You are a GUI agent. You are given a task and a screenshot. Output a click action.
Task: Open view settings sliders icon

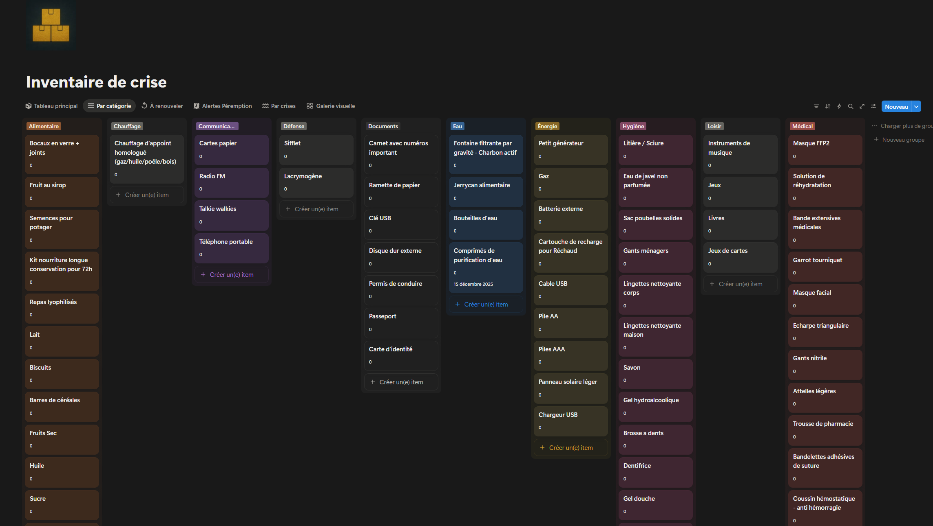tap(873, 106)
